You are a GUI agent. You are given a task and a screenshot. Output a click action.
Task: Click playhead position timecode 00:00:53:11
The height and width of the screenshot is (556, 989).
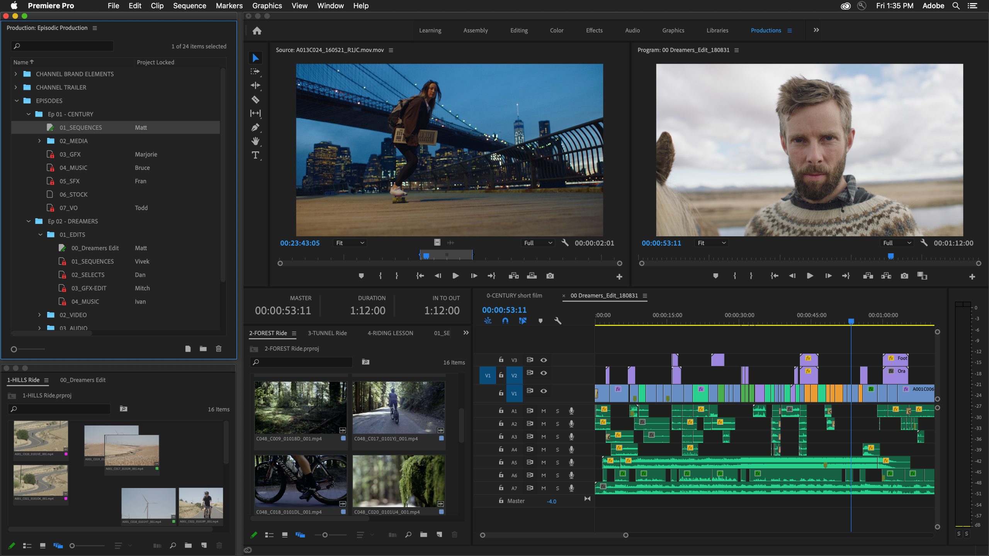pyautogui.click(x=505, y=310)
